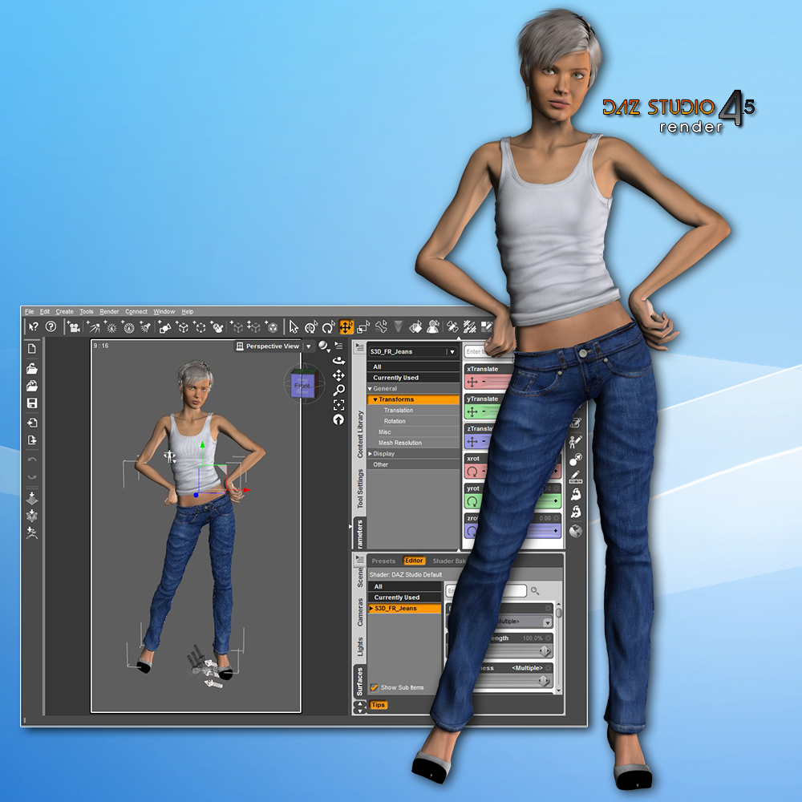Collapse the highlighted Transforms group
Screen dimensions: 802x802
[x=375, y=399]
